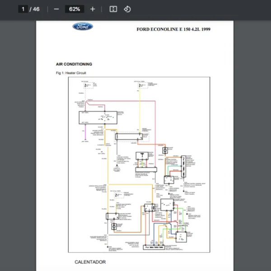Click the connector block at the diagram's bottom
The height and width of the screenshot is (271, 271).
coord(154,248)
